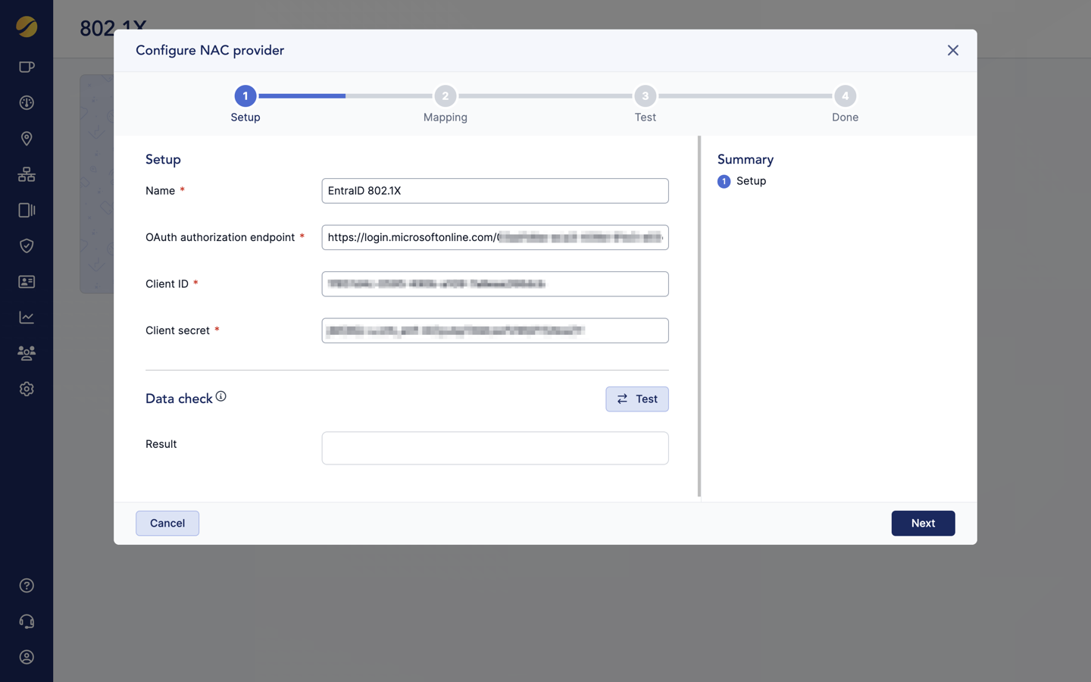The width and height of the screenshot is (1091, 682).
Task: Focus the Client secret field
Action: point(495,330)
